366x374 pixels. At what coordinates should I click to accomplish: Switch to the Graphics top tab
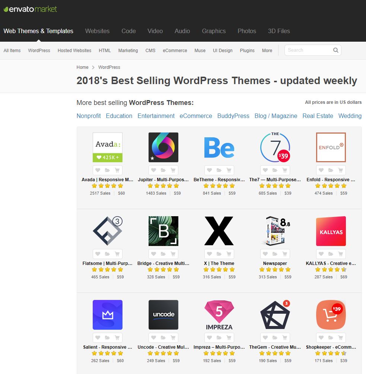coord(214,31)
